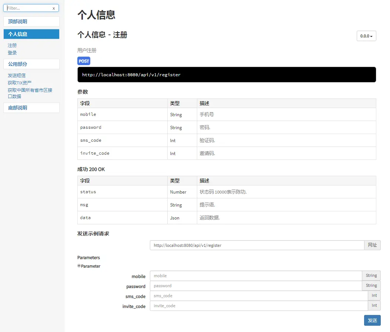The width and height of the screenshot is (390, 332).
Task: Click the 验证码. description cell
Action: (286, 140)
